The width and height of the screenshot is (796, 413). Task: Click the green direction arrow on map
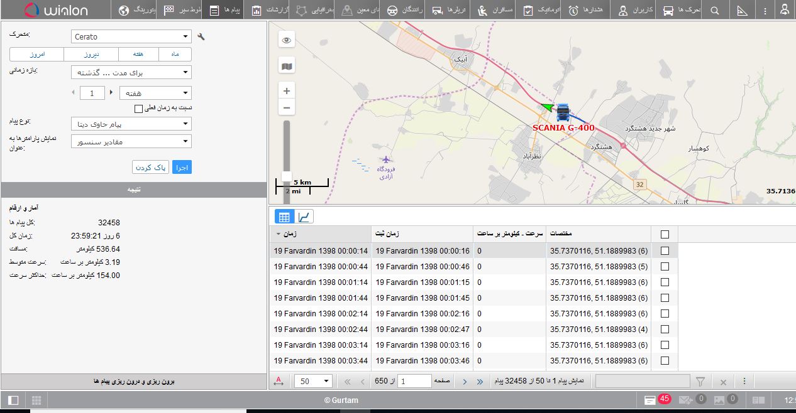(x=546, y=107)
